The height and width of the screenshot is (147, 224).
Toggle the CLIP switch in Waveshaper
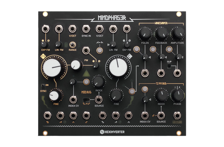click(169, 66)
